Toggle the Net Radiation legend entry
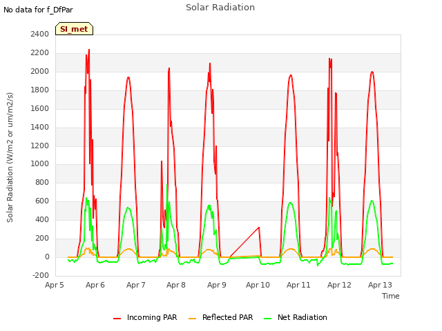 [296, 317]
